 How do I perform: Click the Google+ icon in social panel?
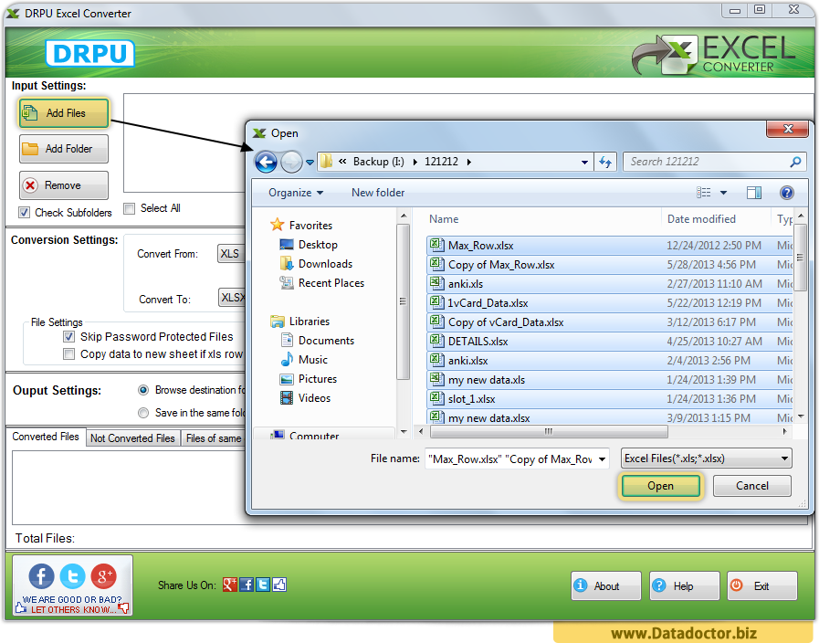104,576
